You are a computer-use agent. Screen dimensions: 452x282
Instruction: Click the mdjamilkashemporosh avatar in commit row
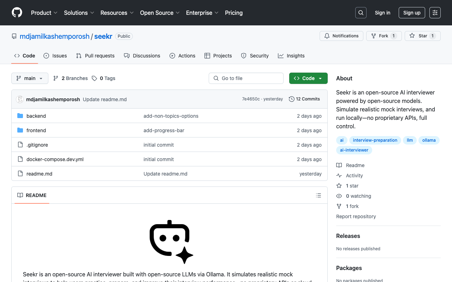(20, 99)
